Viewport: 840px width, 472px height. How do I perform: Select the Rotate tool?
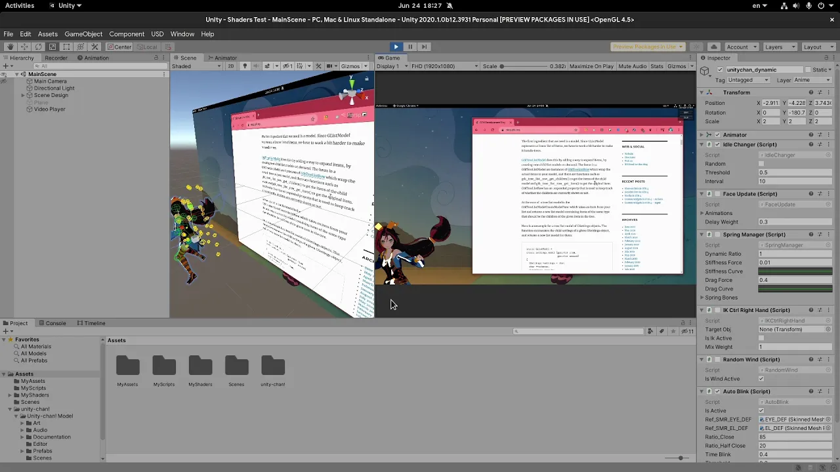point(38,47)
